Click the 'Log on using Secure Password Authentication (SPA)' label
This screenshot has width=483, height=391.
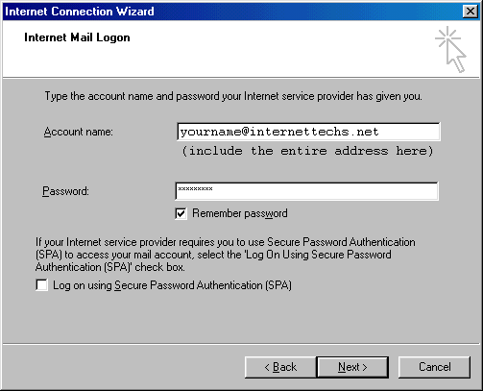(172, 285)
